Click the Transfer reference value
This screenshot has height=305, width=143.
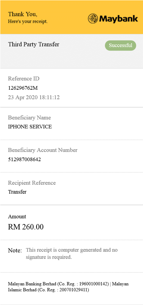point(17,192)
